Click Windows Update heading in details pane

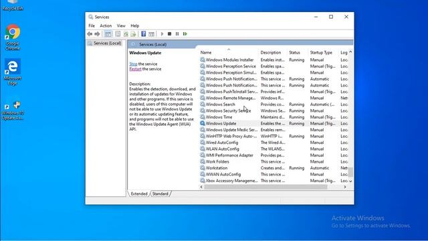coord(145,53)
